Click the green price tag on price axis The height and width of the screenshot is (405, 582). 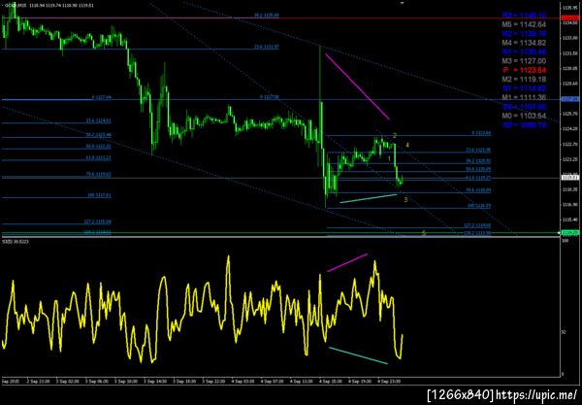point(569,232)
